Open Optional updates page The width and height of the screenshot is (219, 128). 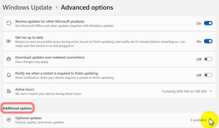click(28, 118)
